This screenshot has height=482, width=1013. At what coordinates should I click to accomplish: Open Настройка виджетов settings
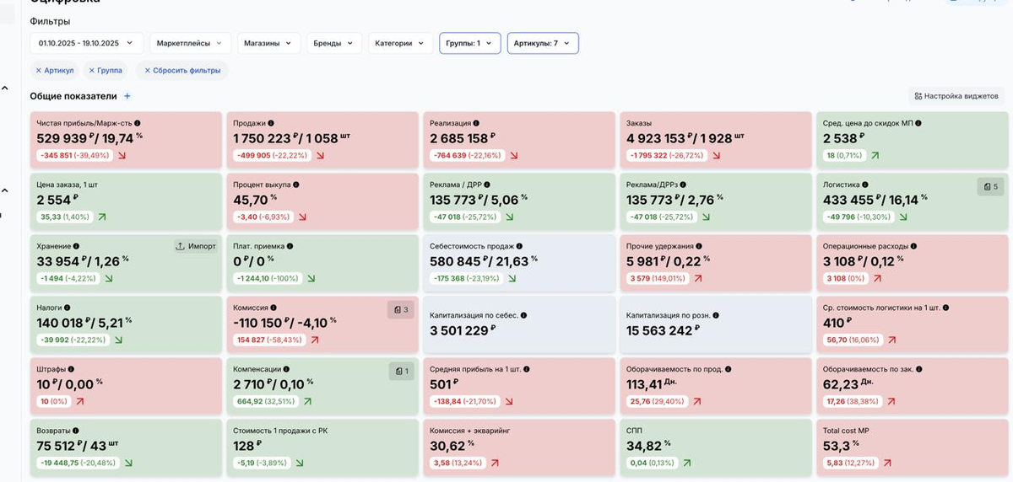click(956, 96)
